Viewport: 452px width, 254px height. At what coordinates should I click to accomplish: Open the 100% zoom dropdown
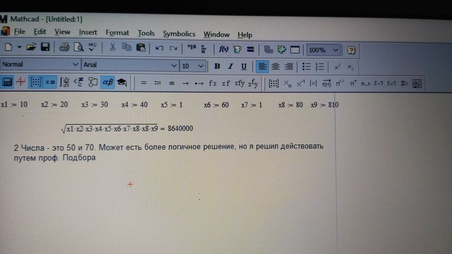tap(336, 50)
